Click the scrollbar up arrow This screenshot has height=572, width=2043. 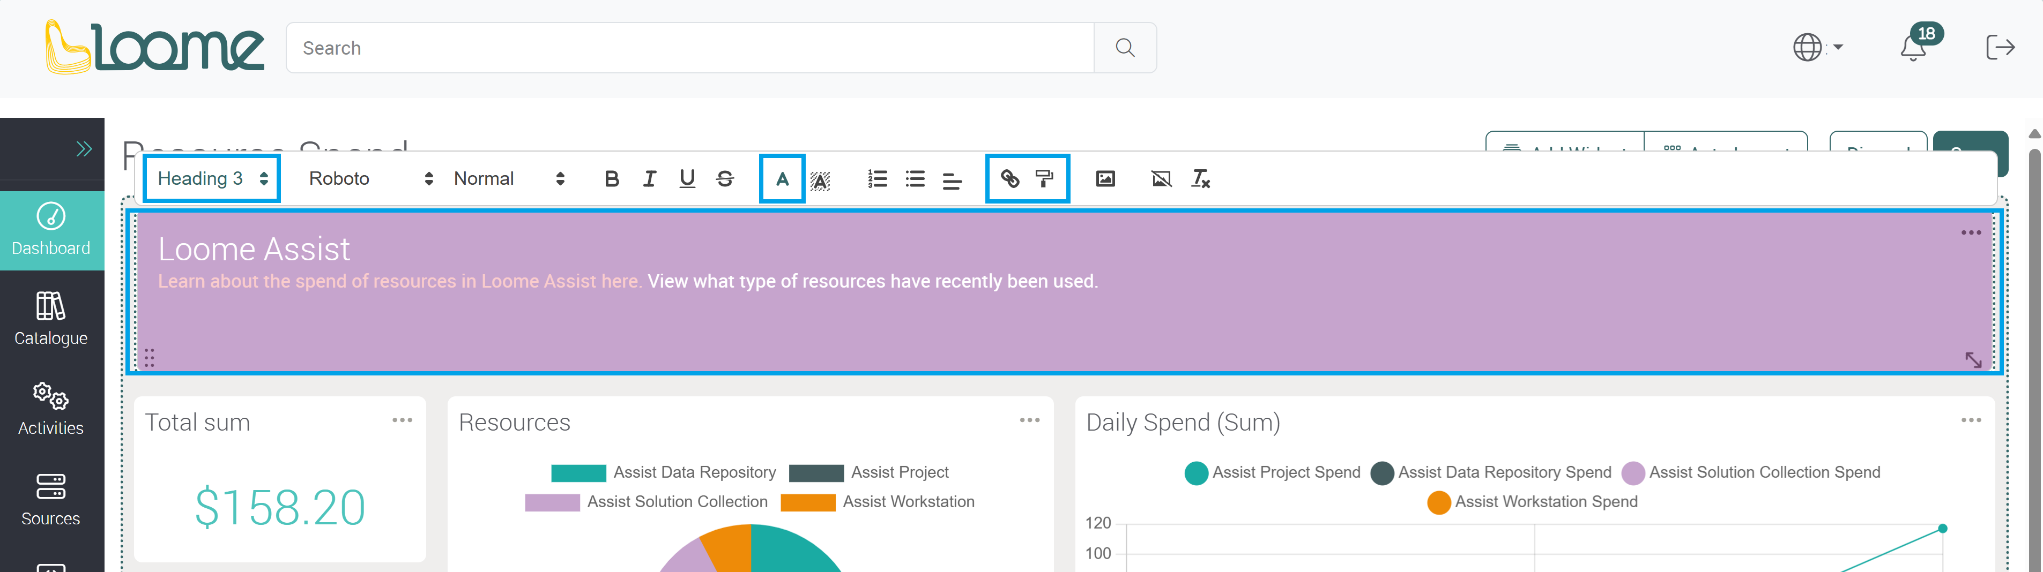pos(2034,134)
